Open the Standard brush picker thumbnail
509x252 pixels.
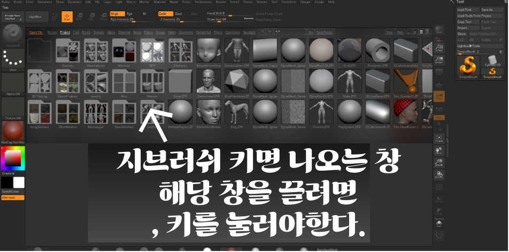13,35
